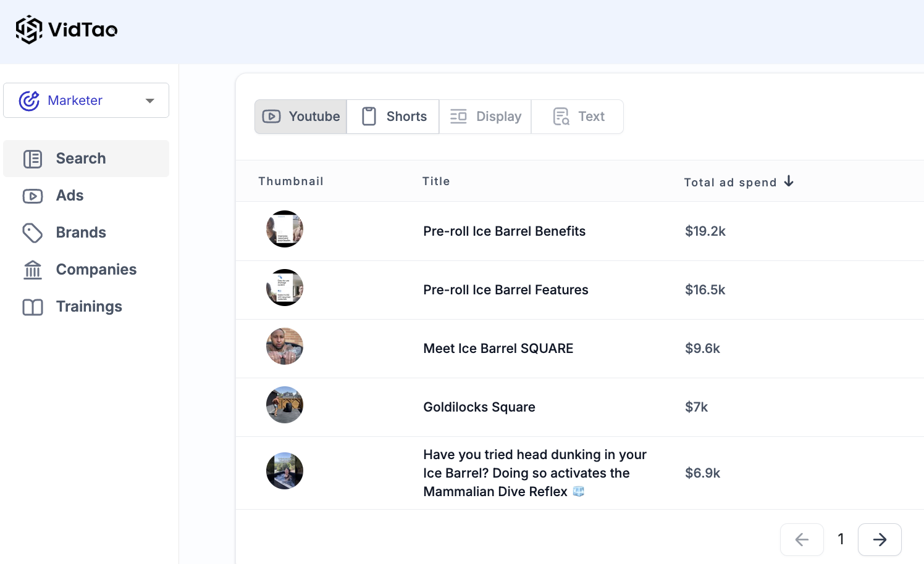Click the Search list icon
Viewport: 924px width, 564px height.
tap(33, 159)
